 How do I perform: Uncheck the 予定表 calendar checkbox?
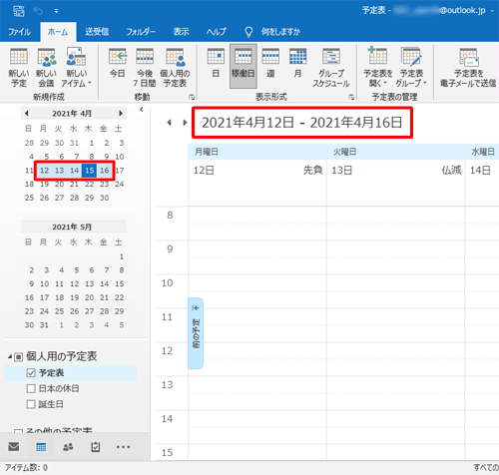click(x=31, y=373)
